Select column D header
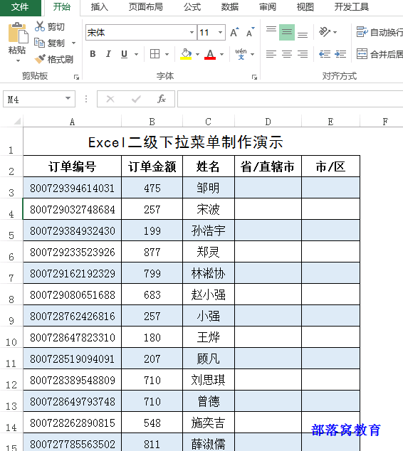 [268, 122]
